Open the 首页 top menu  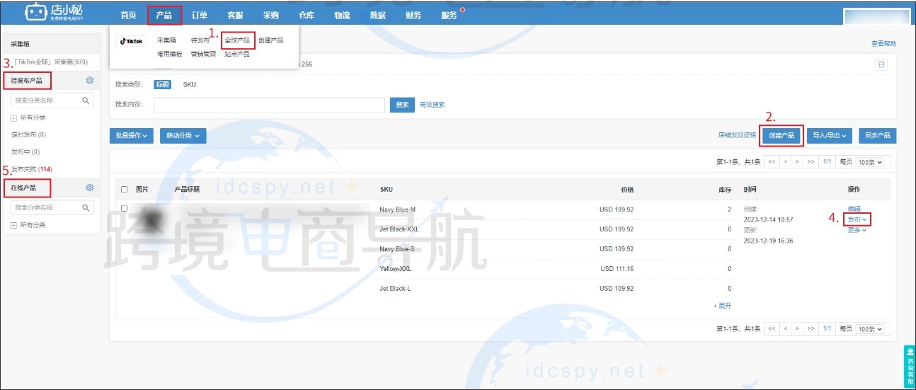128,15
